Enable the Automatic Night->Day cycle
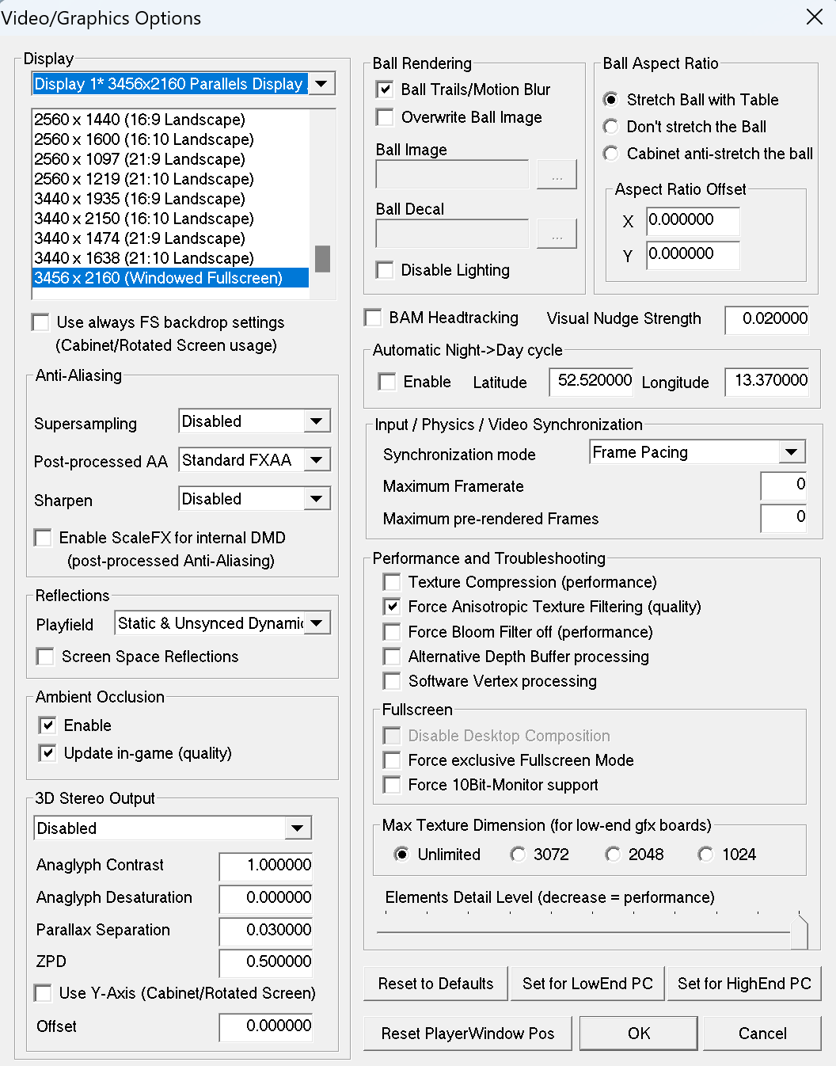The image size is (836, 1066). pos(387,382)
